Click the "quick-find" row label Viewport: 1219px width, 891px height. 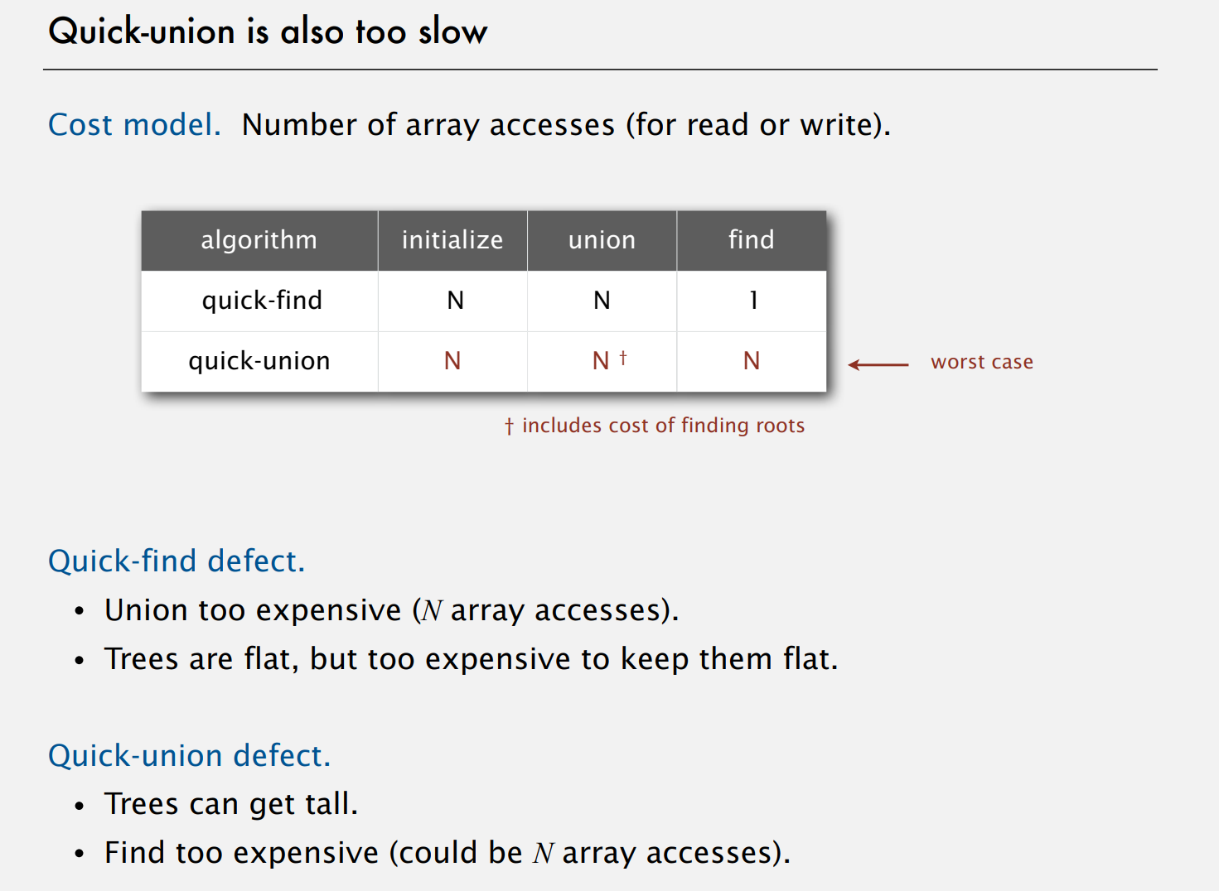point(262,301)
